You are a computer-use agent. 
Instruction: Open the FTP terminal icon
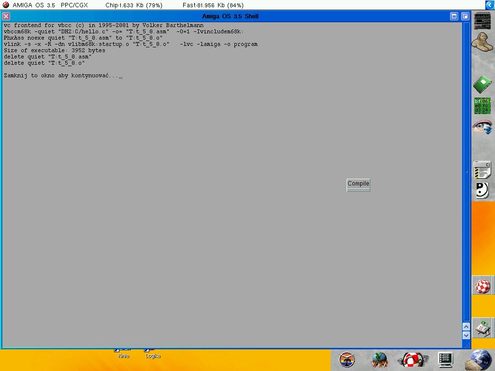[x=446, y=360]
